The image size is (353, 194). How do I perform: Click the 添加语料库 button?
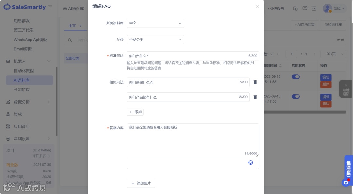[333, 24]
